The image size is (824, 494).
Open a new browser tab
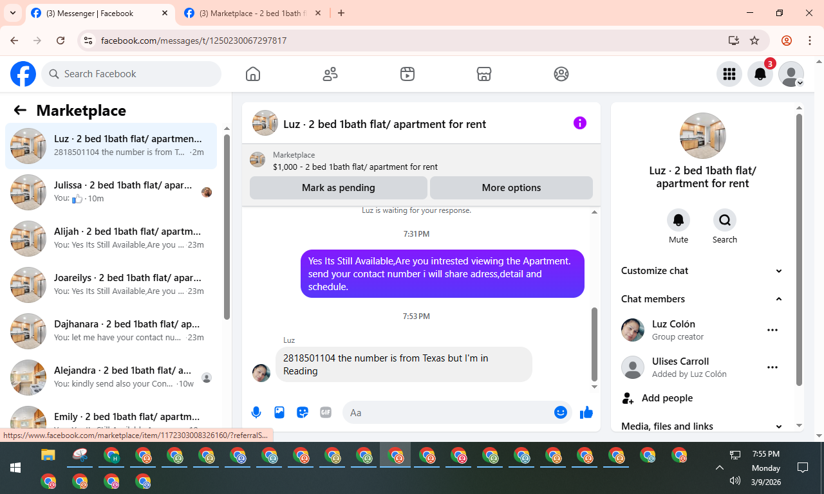pos(341,13)
